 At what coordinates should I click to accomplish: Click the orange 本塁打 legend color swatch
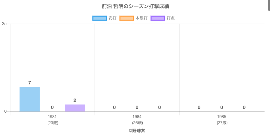tap(126, 18)
